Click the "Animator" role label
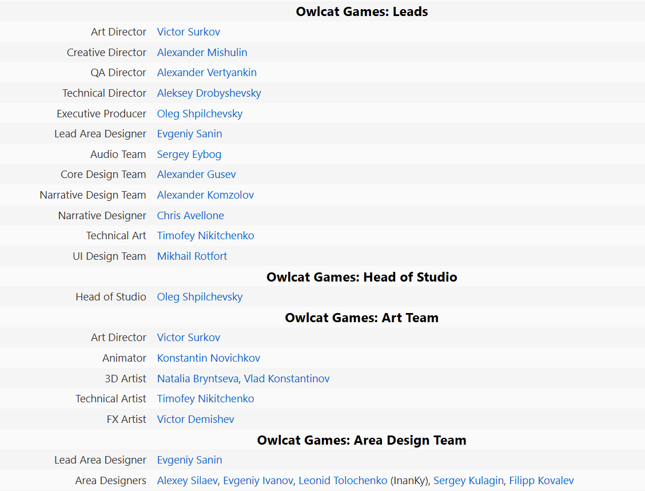The height and width of the screenshot is (491, 645). pos(124,358)
